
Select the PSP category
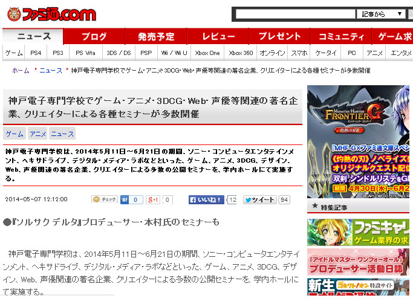tap(146, 53)
